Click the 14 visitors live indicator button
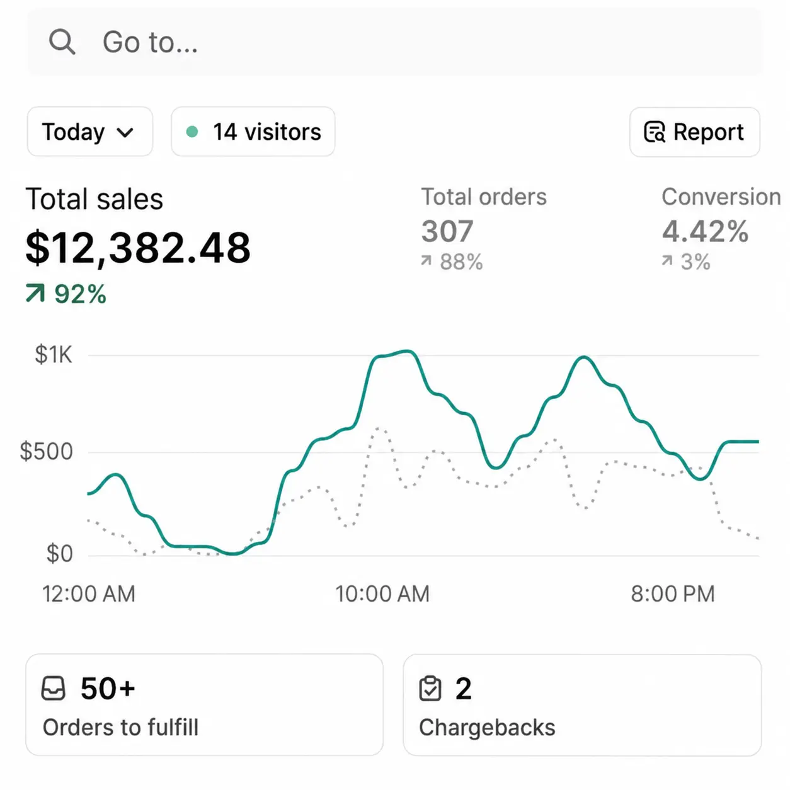The height and width of the screenshot is (790, 790). pos(253,132)
